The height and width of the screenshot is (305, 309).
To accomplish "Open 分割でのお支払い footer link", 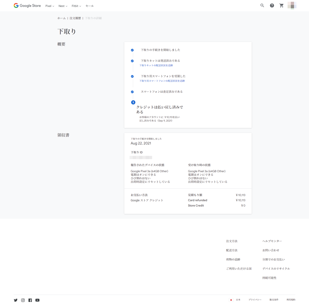I will tap(274, 259).
